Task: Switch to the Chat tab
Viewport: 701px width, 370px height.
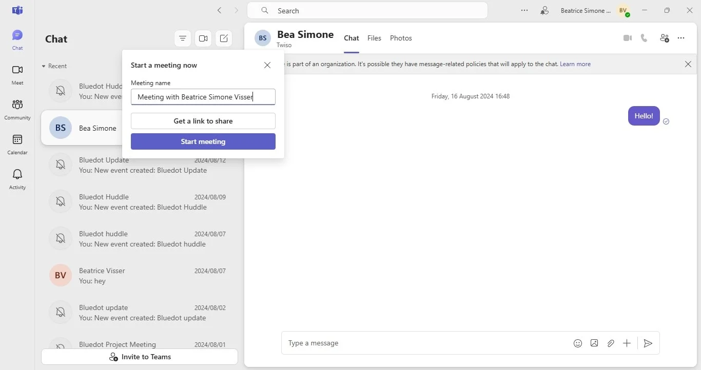Action: coord(352,38)
